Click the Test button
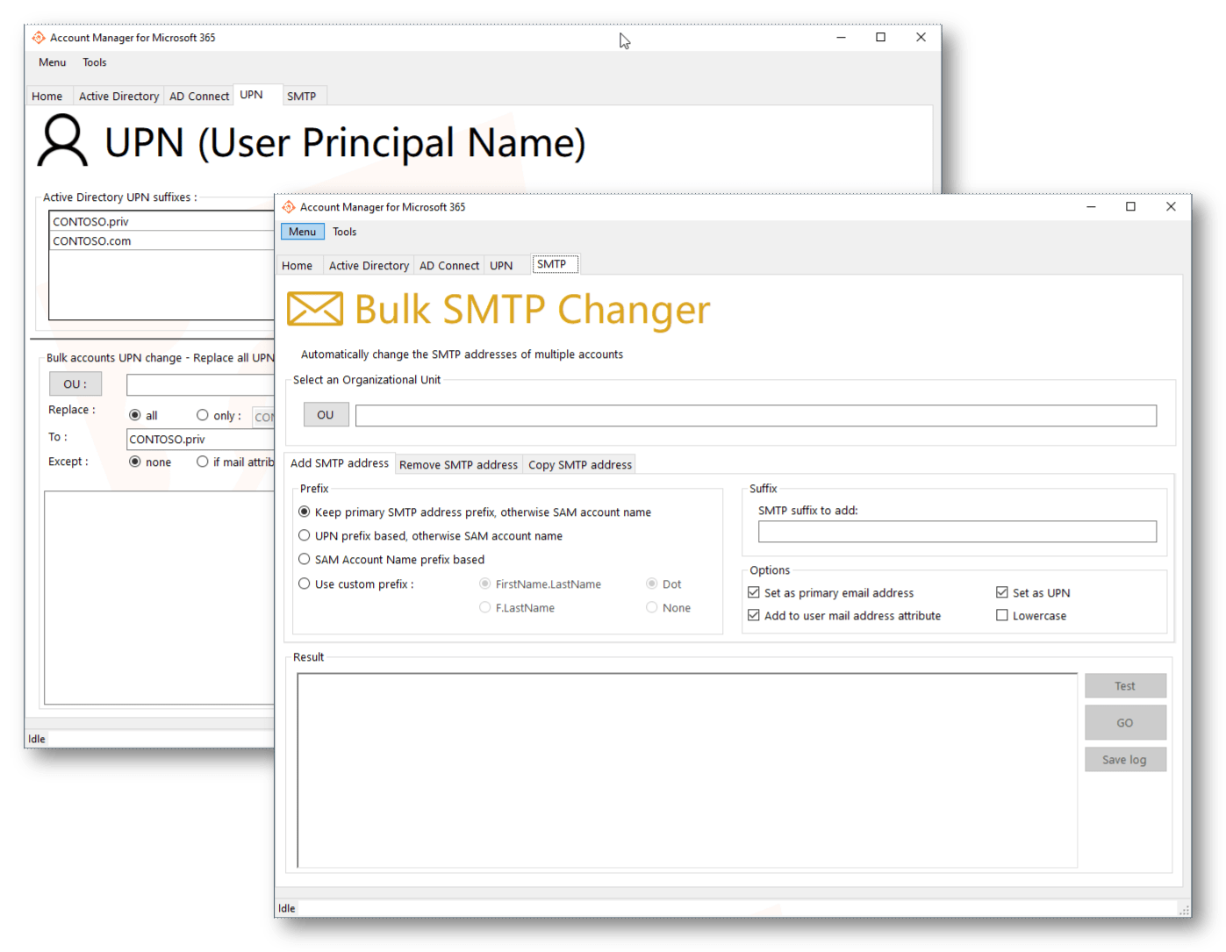The image size is (1226, 952). pos(1125,686)
